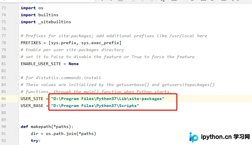This screenshot has width=252, height=145.
Task: Place cursor on ENABLE_USER_SITE variable
Action: (x=41, y=64)
